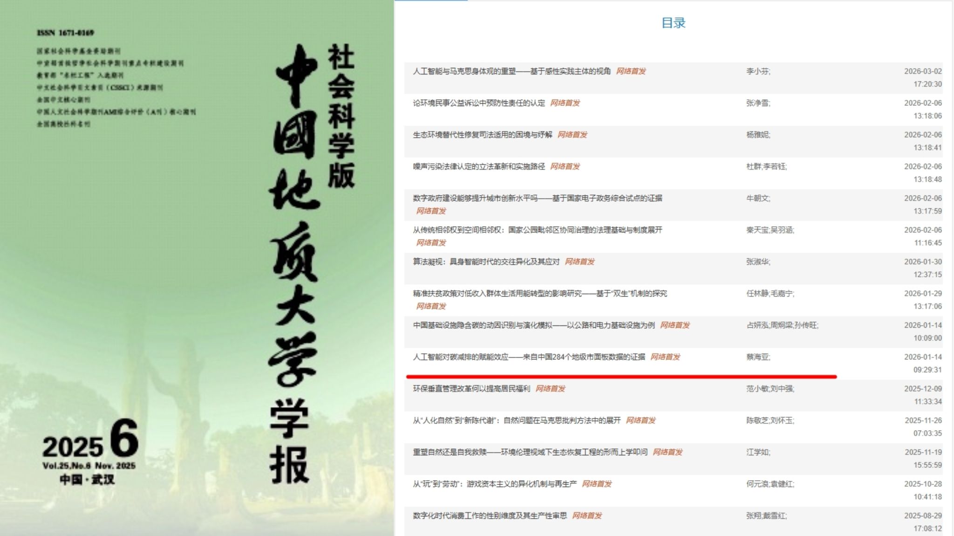The image size is (954, 536).
Task: Click author names 陈敬芝;刘怀玉
Action: click(770, 420)
